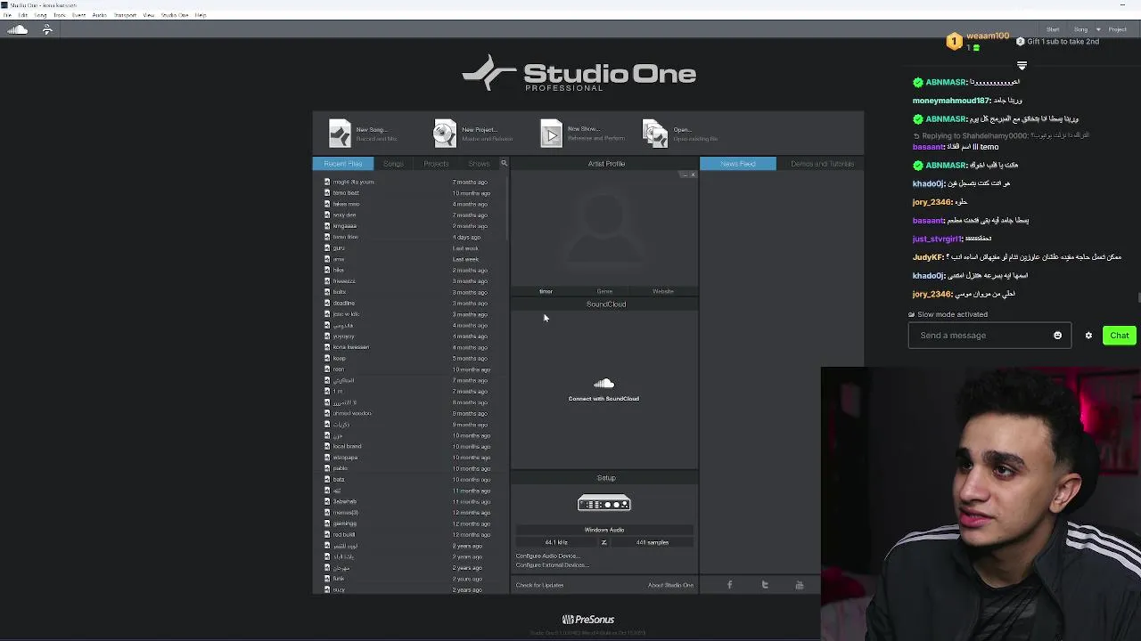Open the Help menu
This screenshot has height=641, width=1141.
click(201, 15)
